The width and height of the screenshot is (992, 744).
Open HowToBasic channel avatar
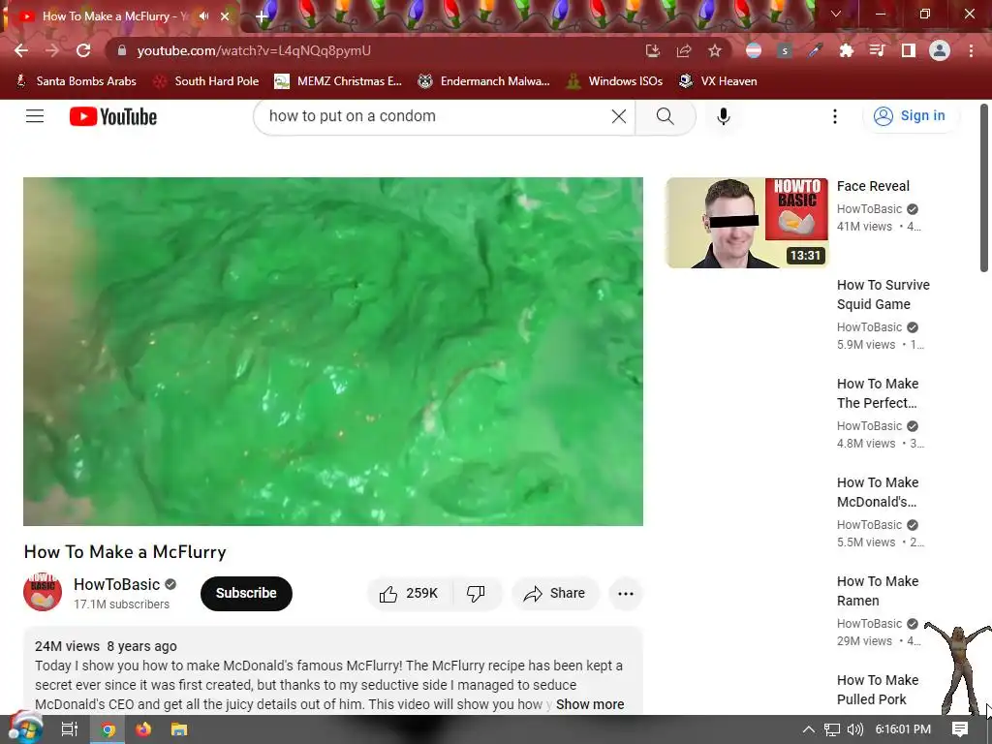(x=43, y=592)
